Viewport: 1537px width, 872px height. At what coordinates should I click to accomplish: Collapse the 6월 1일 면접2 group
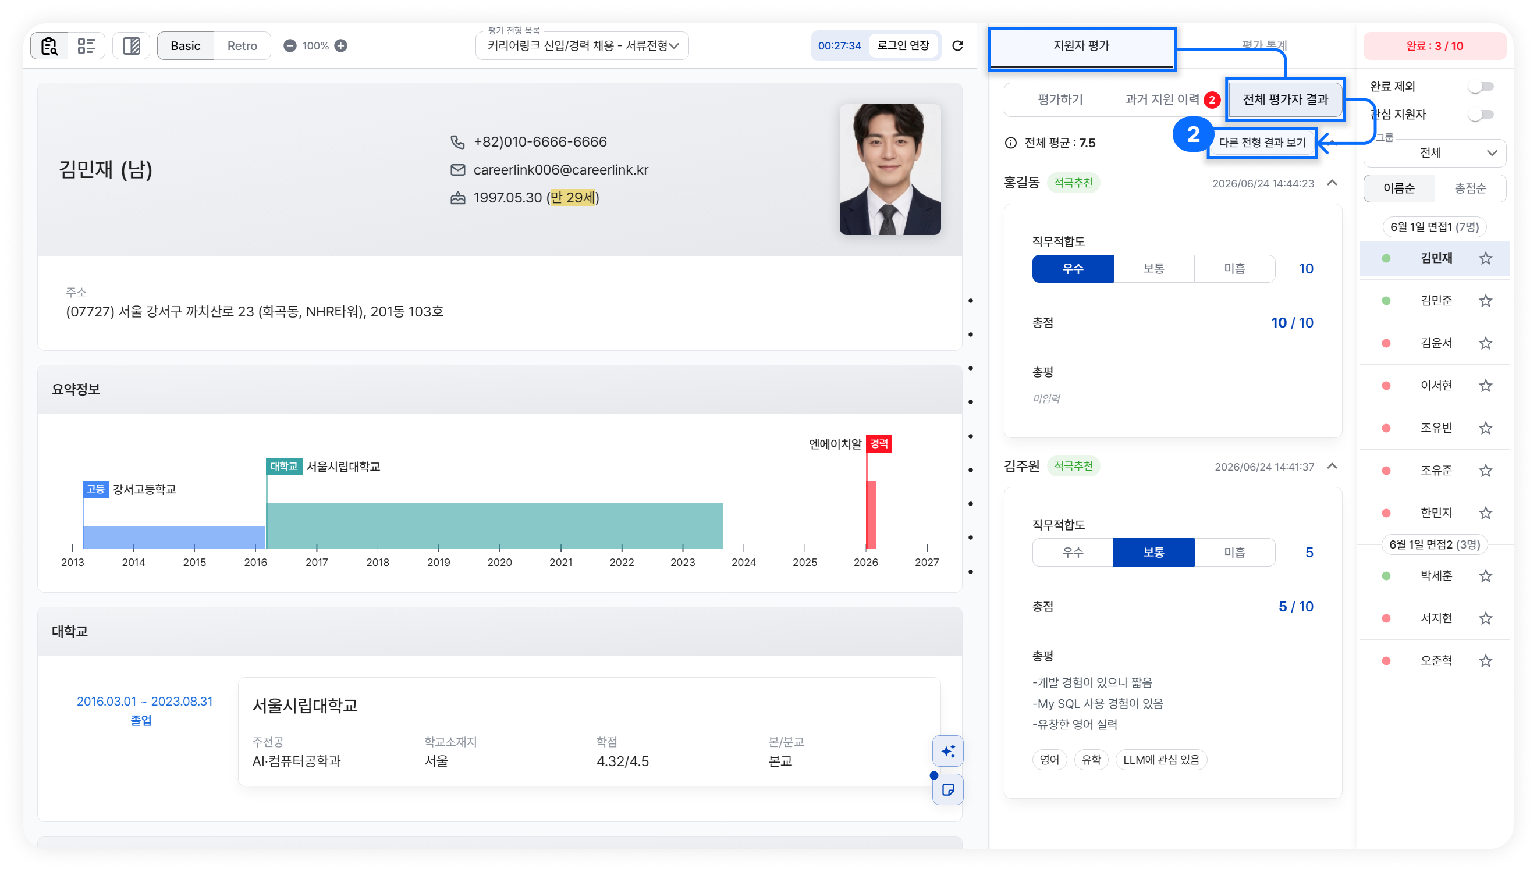(x=1435, y=544)
